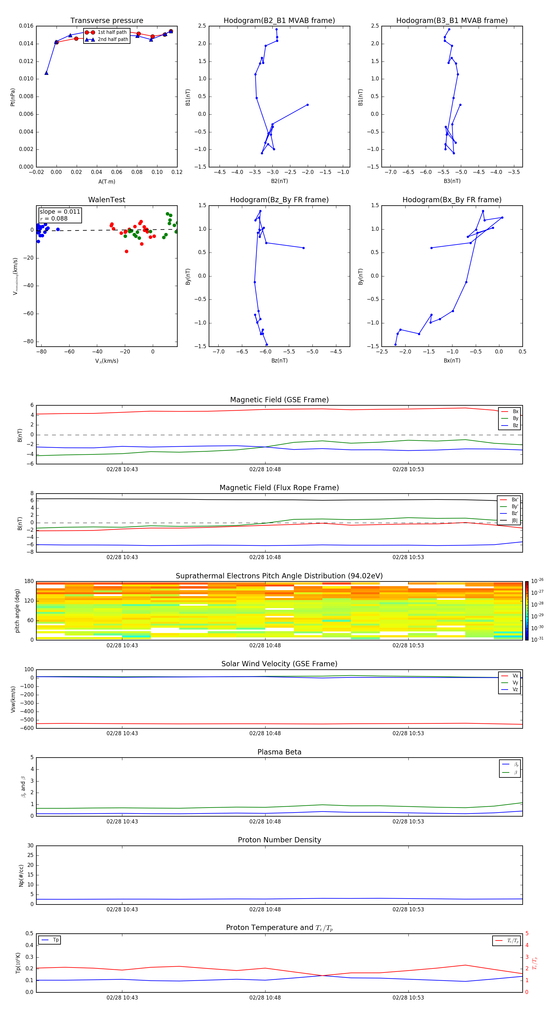Click the Bz' entry in Flux Rope legend
Screen dimensions: 559x1025
click(x=509, y=513)
